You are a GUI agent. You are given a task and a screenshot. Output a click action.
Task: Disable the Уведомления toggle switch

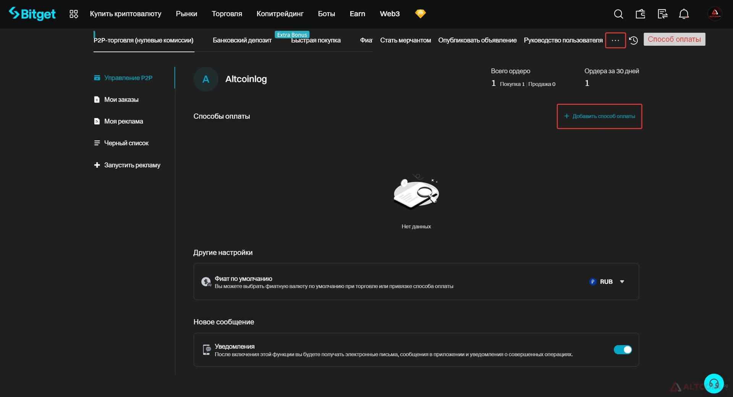(623, 350)
